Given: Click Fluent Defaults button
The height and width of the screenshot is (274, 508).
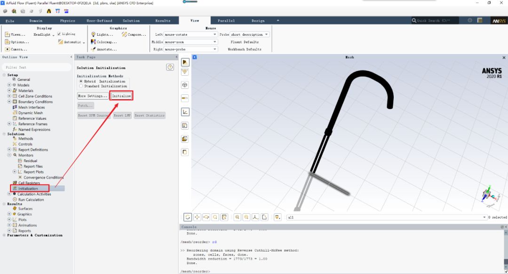Looking at the screenshot, I should (x=245, y=42).
